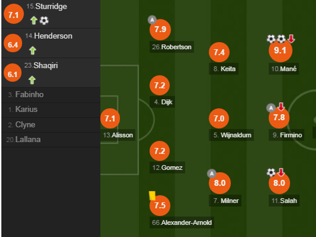Click Shaqiri's green substituted-on arrow
Image resolution: width=316 pixels, height=237 pixels.
[x=32, y=80]
